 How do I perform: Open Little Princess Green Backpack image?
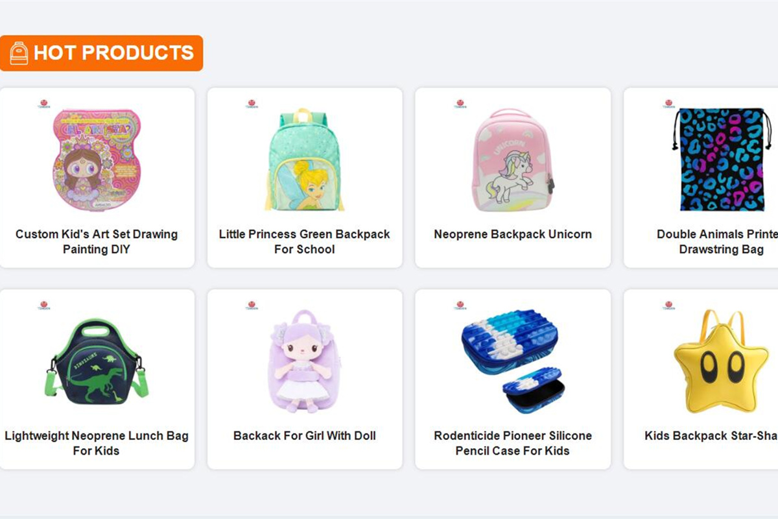point(305,160)
